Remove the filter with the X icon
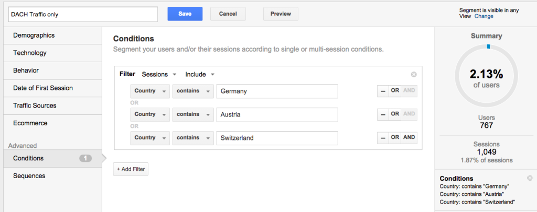 tap(413, 75)
